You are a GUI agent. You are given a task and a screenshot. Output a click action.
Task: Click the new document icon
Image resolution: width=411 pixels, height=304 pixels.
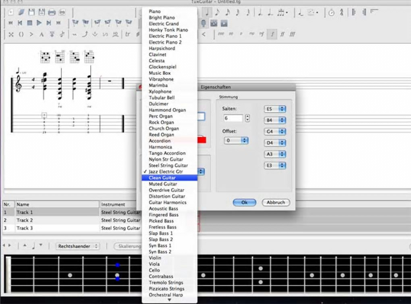click(11, 12)
